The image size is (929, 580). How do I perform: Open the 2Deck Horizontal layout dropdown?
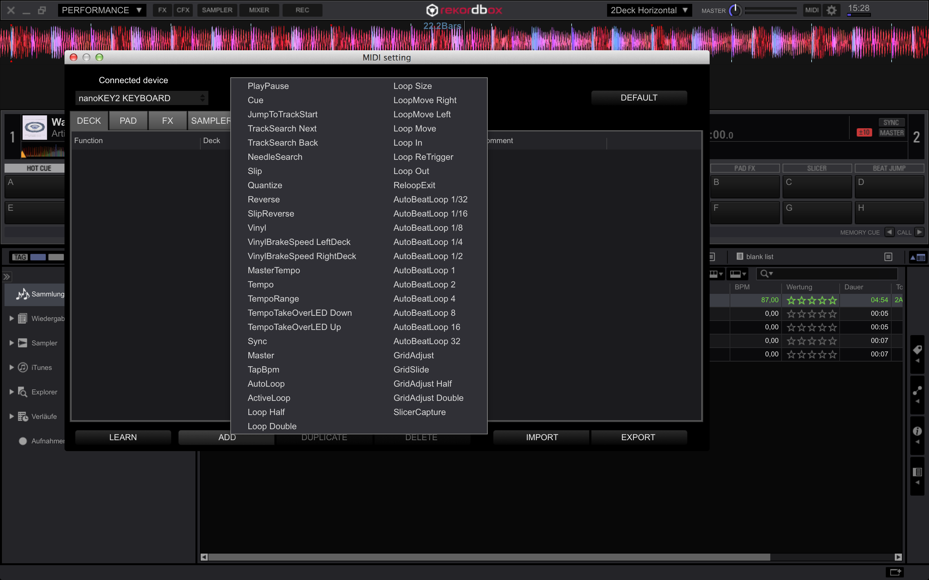pos(649,10)
